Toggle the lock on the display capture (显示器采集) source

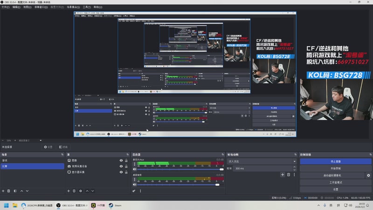coord(126,172)
